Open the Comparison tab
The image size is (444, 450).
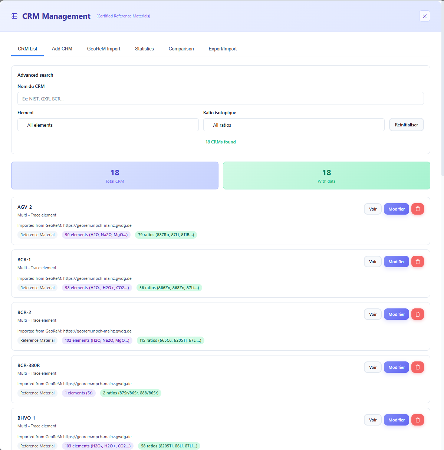[x=181, y=49]
